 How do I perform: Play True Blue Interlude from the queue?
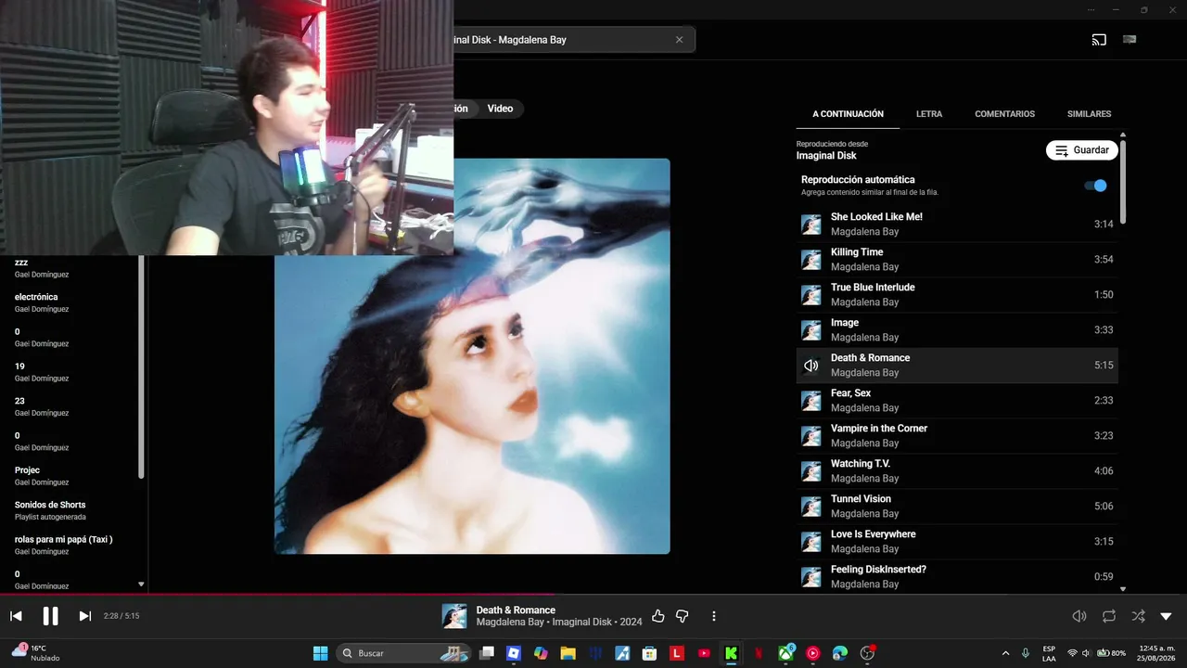[957, 295]
